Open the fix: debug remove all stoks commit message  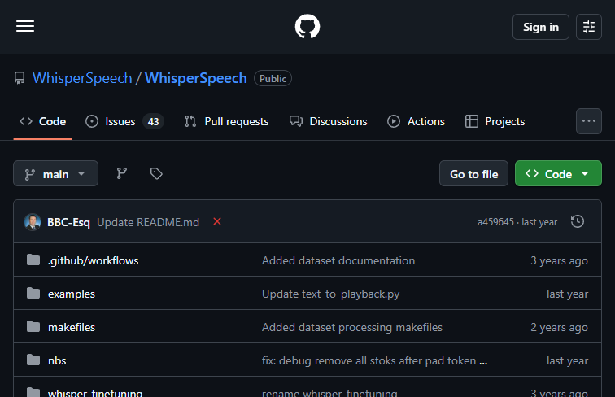point(369,360)
